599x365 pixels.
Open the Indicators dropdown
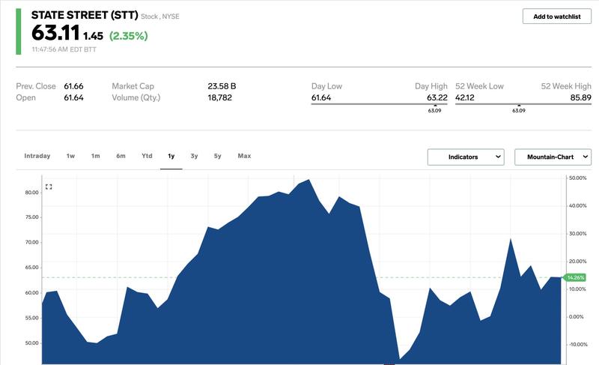click(466, 157)
